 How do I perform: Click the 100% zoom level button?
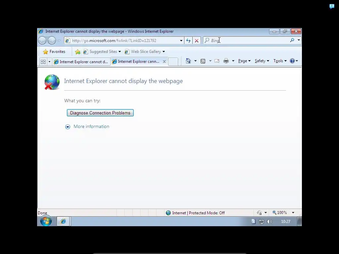click(280, 213)
